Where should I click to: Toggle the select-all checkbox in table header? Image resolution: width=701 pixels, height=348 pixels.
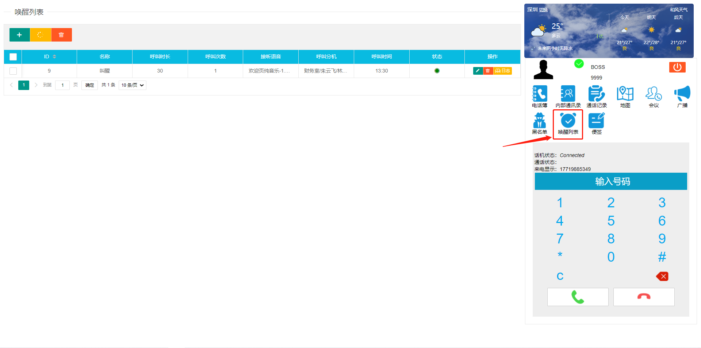13,57
